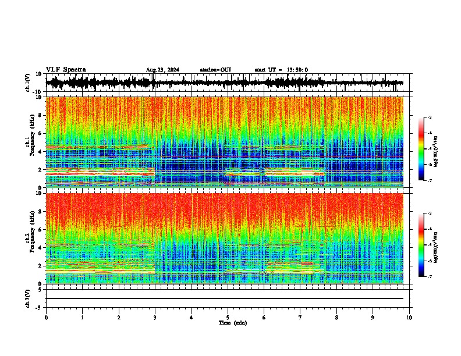Click the "-3" label on ch.1 colorbar
This screenshot has width=461, height=356.
click(x=429, y=117)
